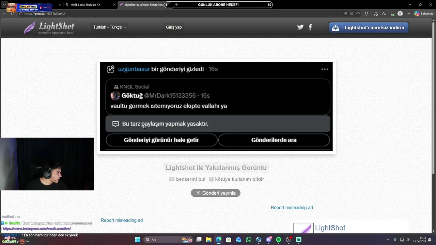
Task: Open the Windows Start menu
Action: coord(138,240)
